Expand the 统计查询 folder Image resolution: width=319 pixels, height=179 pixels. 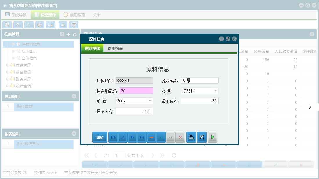[7, 86]
